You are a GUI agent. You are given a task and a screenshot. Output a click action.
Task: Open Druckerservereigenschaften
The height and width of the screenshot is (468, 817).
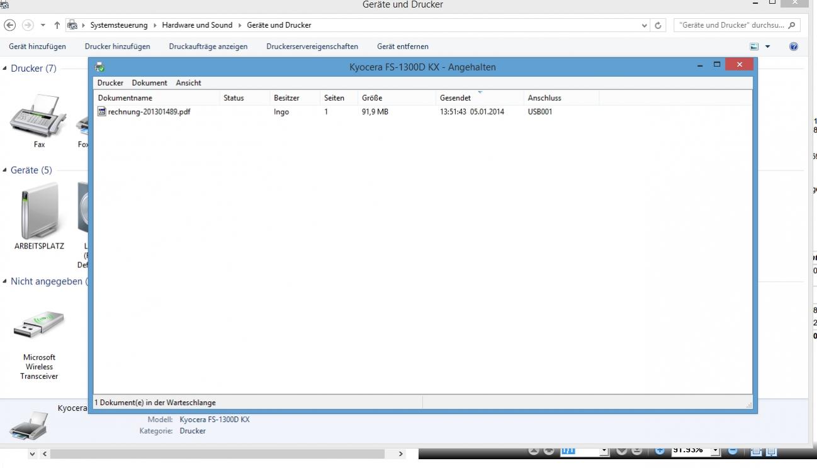tap(312, 47)
